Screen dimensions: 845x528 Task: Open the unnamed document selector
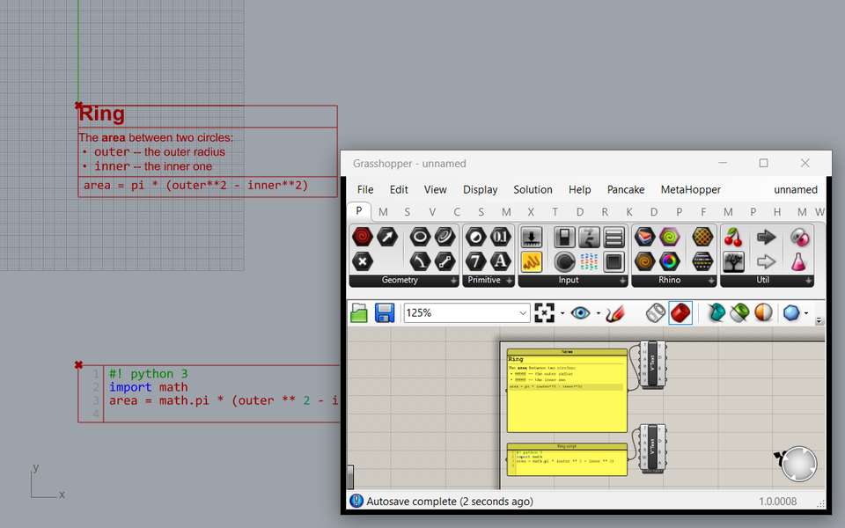[796, 190]
